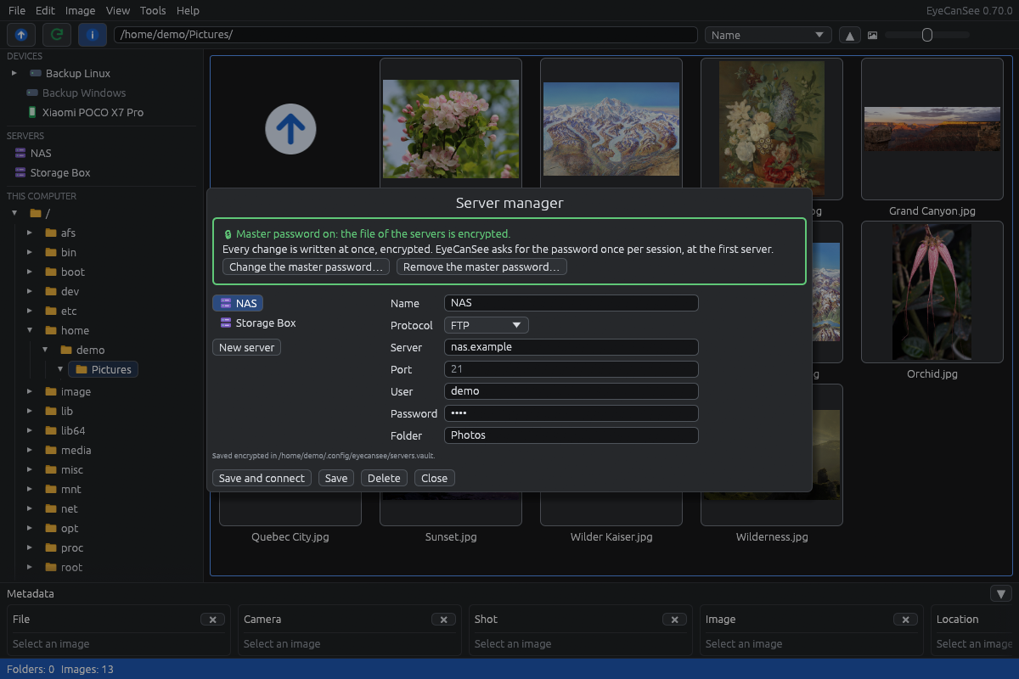
Task: Go up one folder via toolbar arrow
Action: point(21,35)
